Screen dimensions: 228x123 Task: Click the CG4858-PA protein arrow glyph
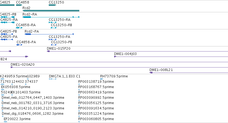click(20, 45)
